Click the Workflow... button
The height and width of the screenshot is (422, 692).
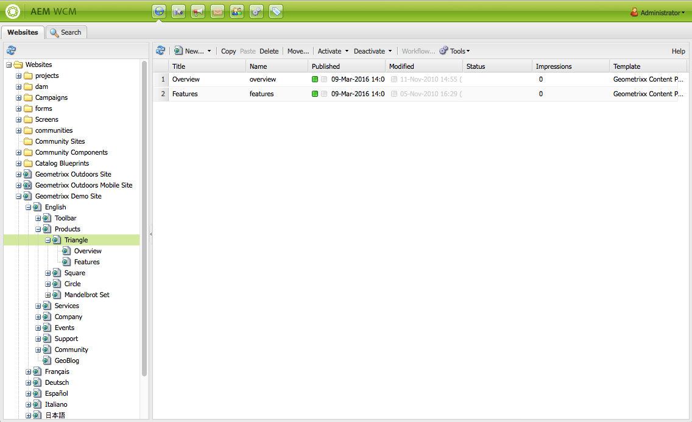click(x=418, y=51)
